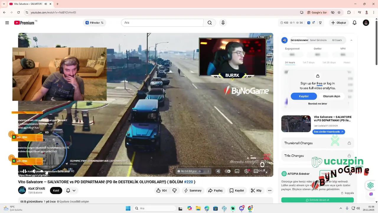Screen dimensions: 378x213
Task: Click the vidIQ panel logo icon
Action: (x=284, y=40)
